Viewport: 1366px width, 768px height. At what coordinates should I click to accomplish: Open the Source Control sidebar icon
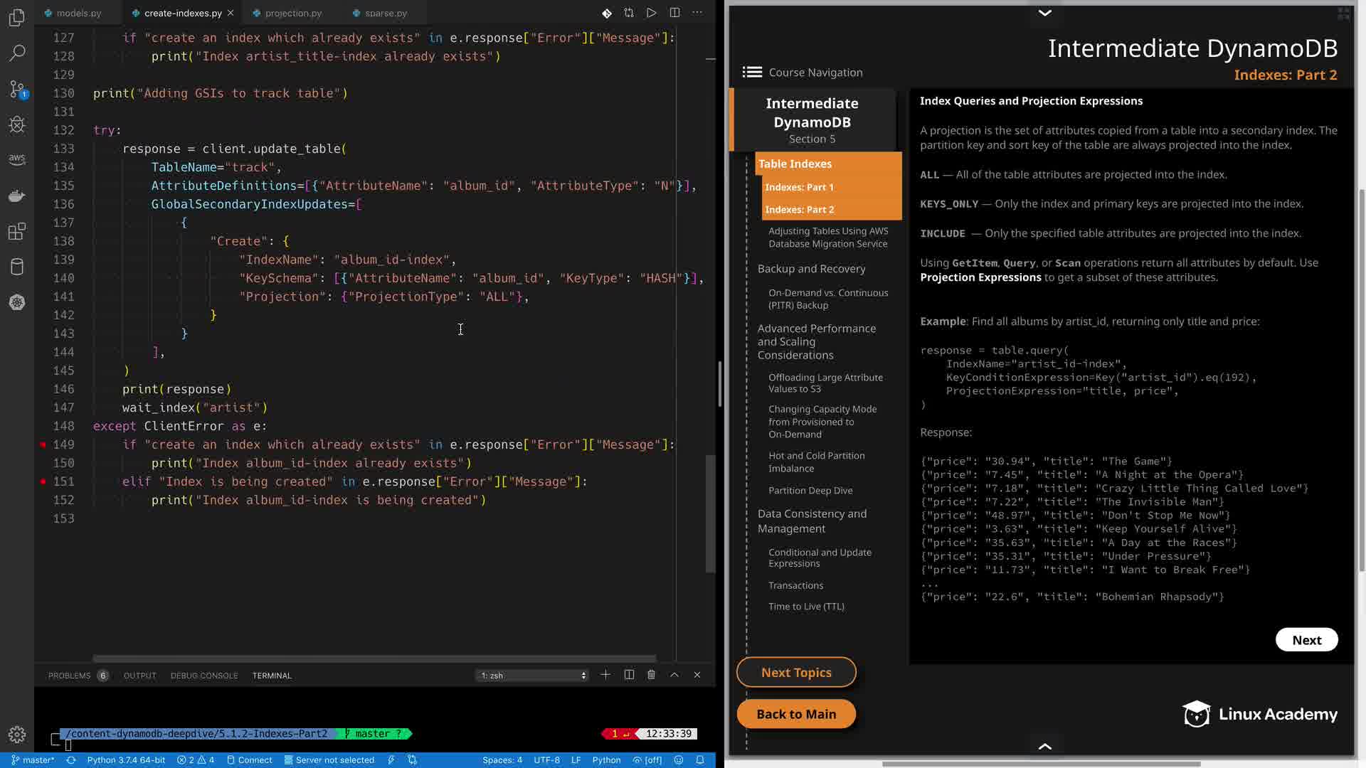(x=17, y=89)
